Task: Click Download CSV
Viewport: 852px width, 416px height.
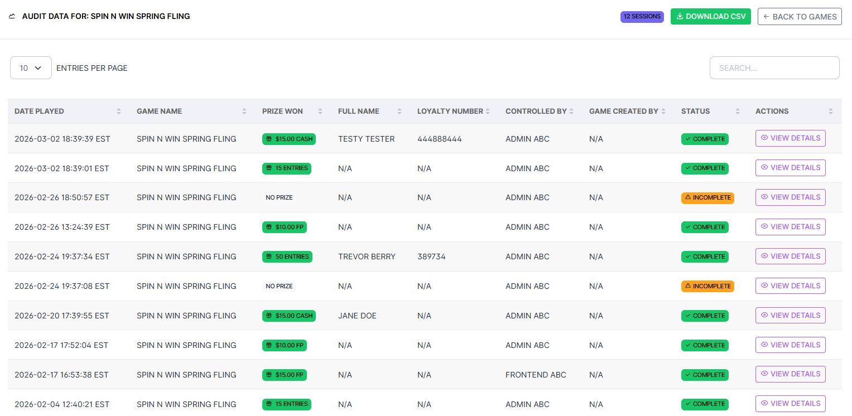Action: coord(711,16)
